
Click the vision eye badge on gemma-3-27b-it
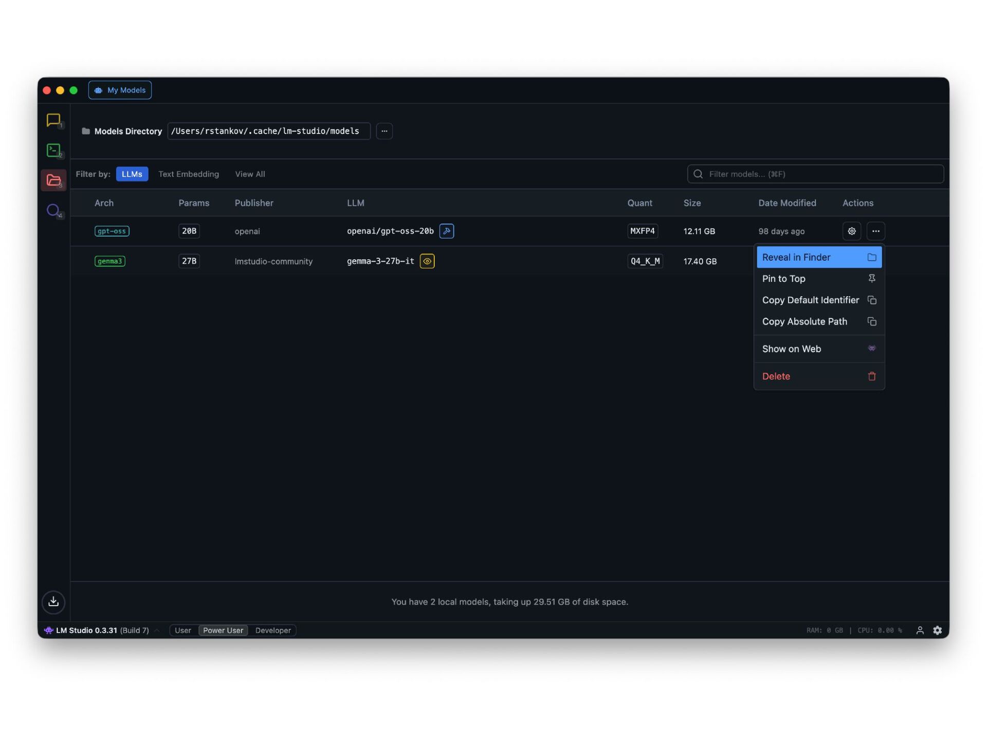pos(427,261)
